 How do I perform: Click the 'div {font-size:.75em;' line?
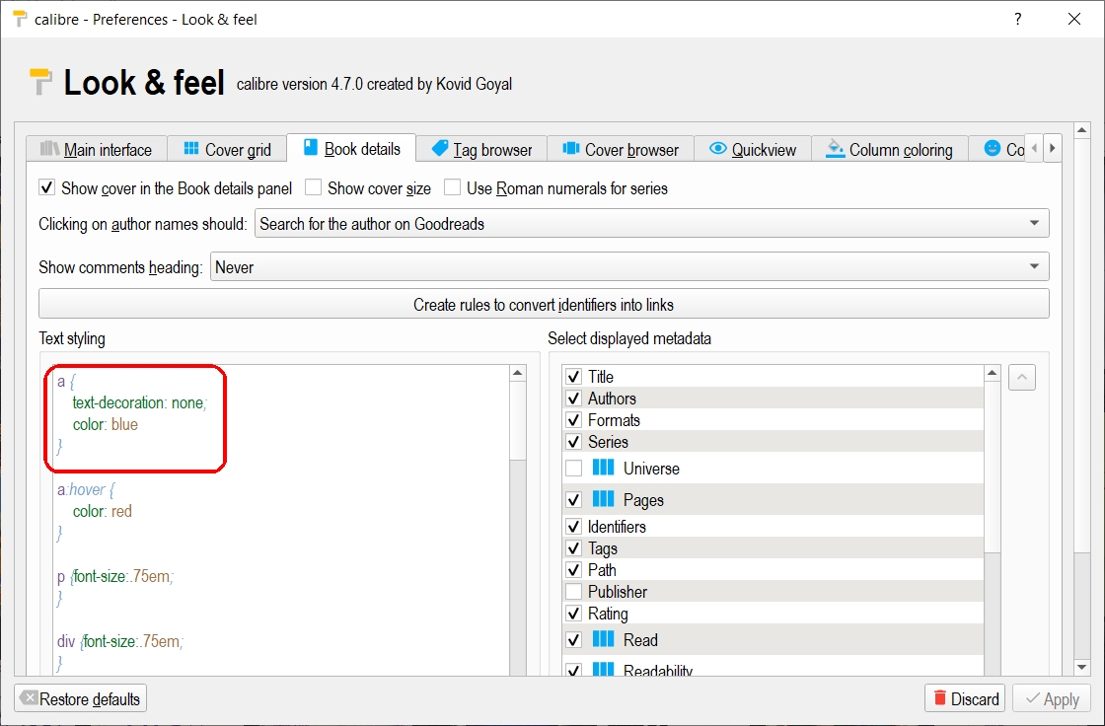point(120,641)
